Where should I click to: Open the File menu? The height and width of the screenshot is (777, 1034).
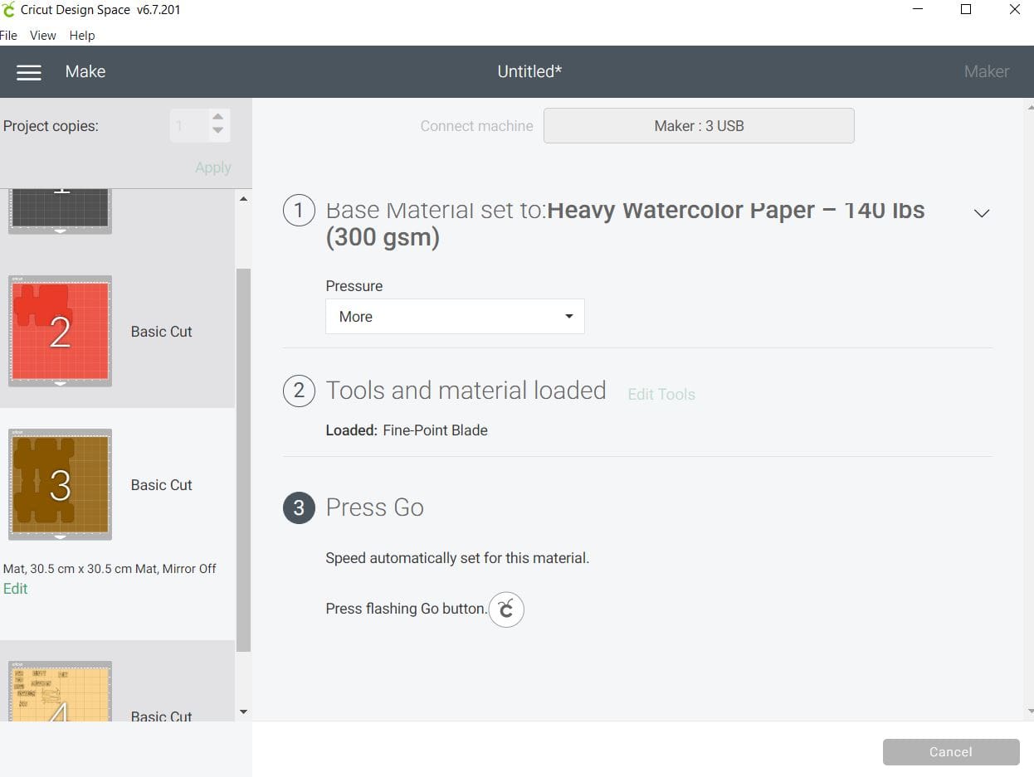point(8,36)
